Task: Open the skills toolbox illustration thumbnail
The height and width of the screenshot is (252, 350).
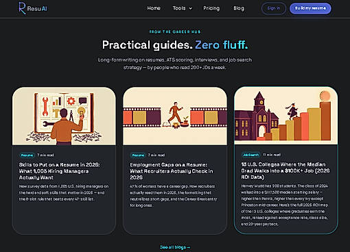Action: pos(64,116)
